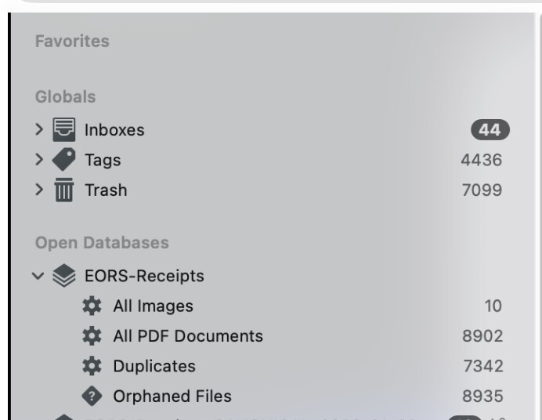542x420 pixels.
Task: Open the Tags sidebar item
Action: point(103,160)
